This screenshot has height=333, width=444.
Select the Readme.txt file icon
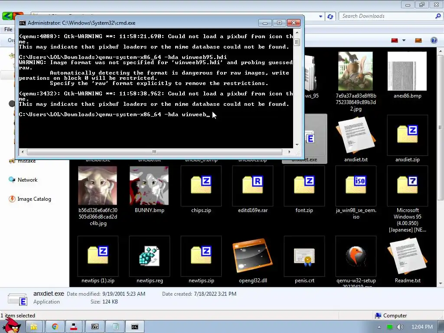tap(407, 256)
